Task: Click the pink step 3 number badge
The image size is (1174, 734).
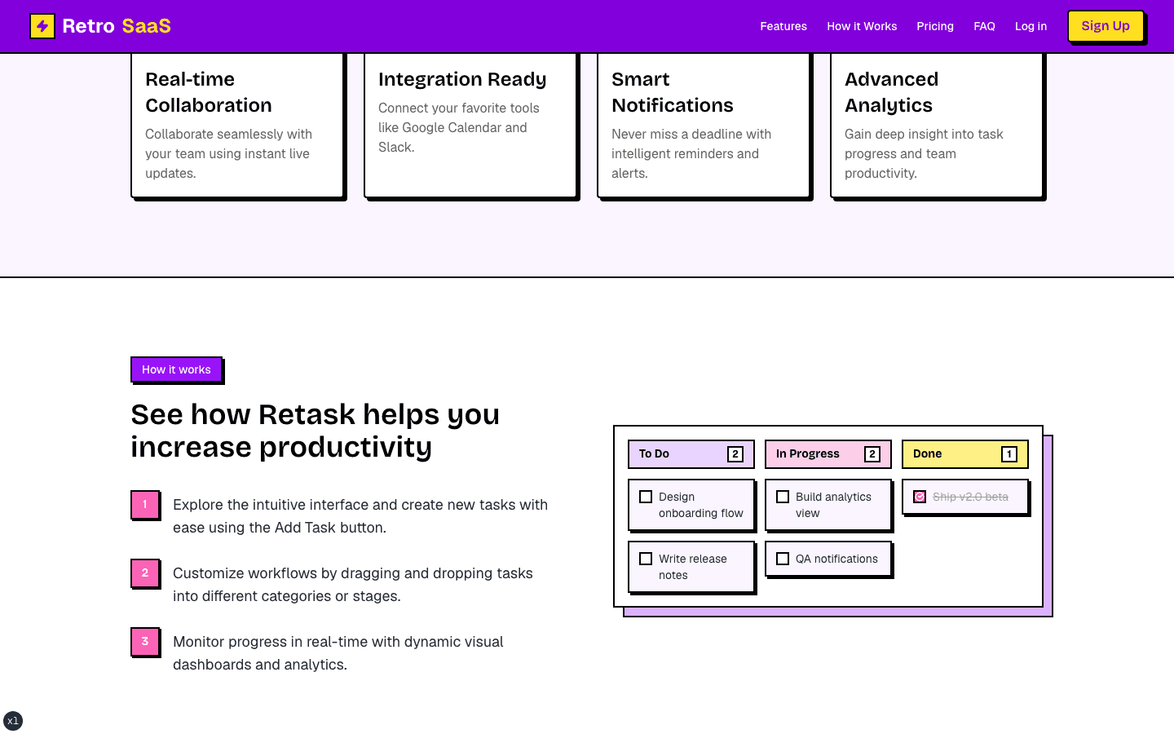Action: pos(145,642)
